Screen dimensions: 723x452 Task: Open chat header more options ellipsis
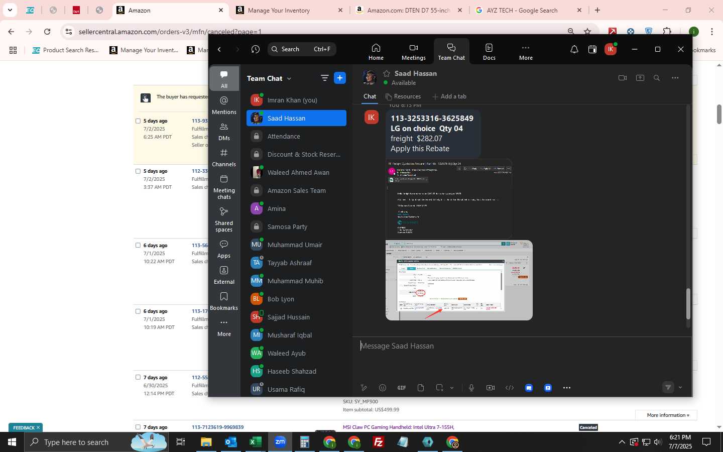click(675, 78)
